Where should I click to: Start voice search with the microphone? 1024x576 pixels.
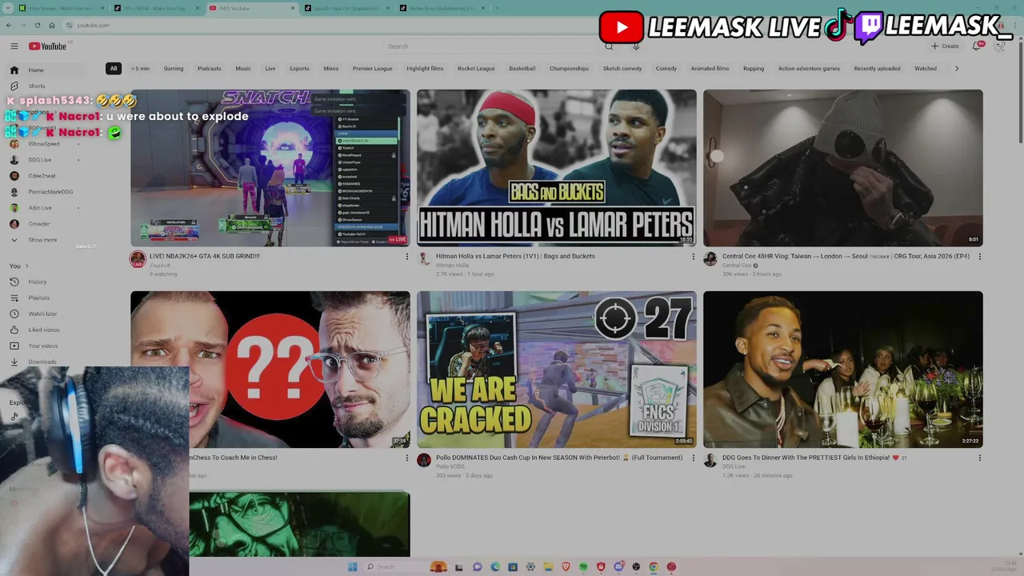click(x=636, y=46)
